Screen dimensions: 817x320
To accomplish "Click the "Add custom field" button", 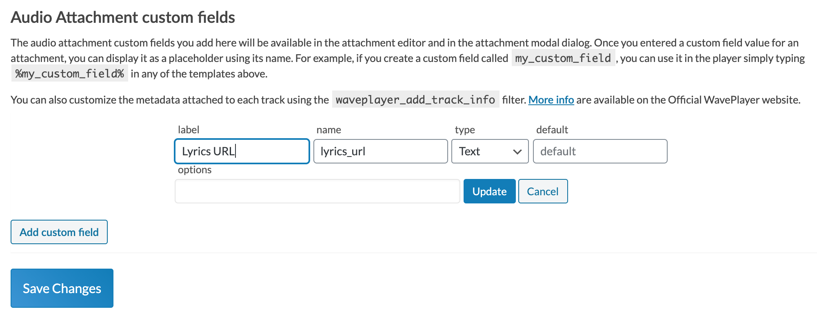I will point(59,232).
